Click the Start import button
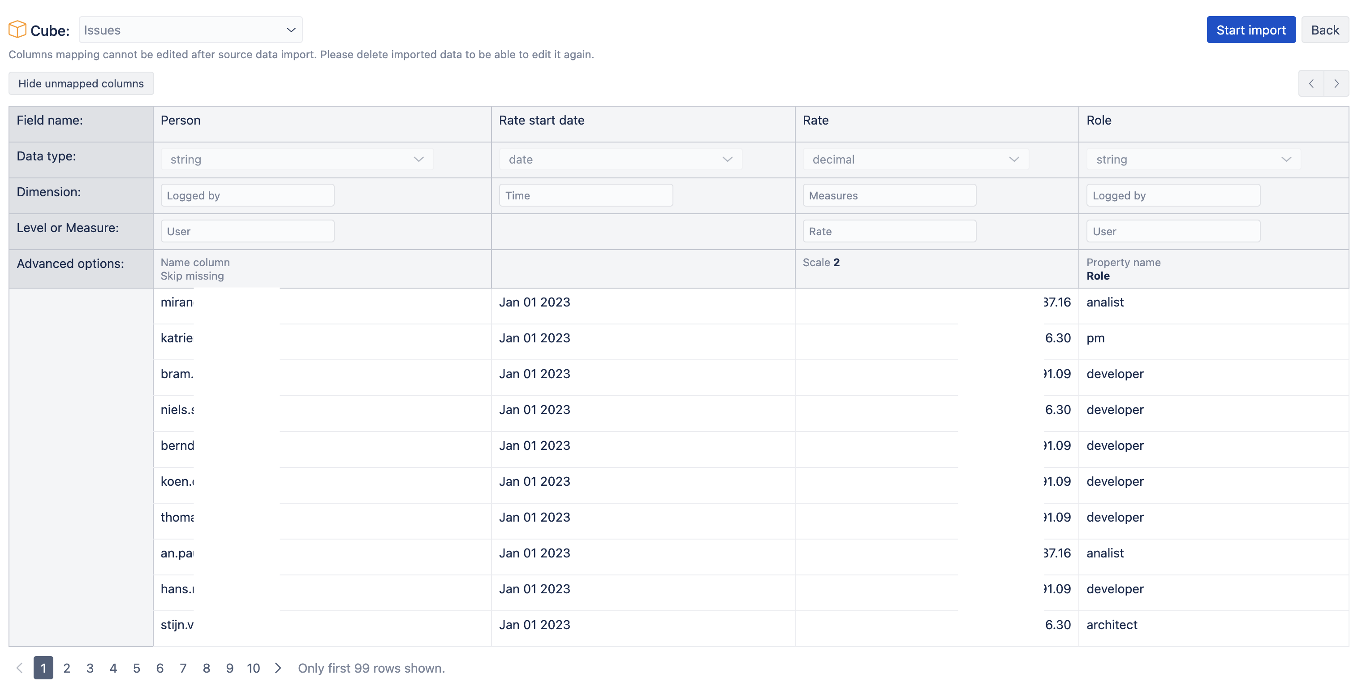1362x691 pixels. (1250, 30)
